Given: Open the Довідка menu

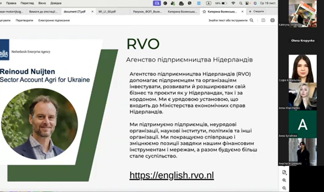Looking at the screenshot, I should (56, 3).
